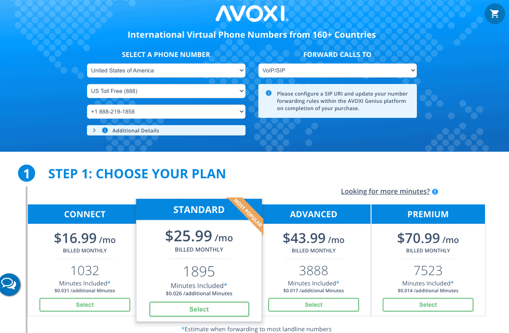Open the shopping cart icon
This screenshot has height=333, width=509.
coord(494,13)
